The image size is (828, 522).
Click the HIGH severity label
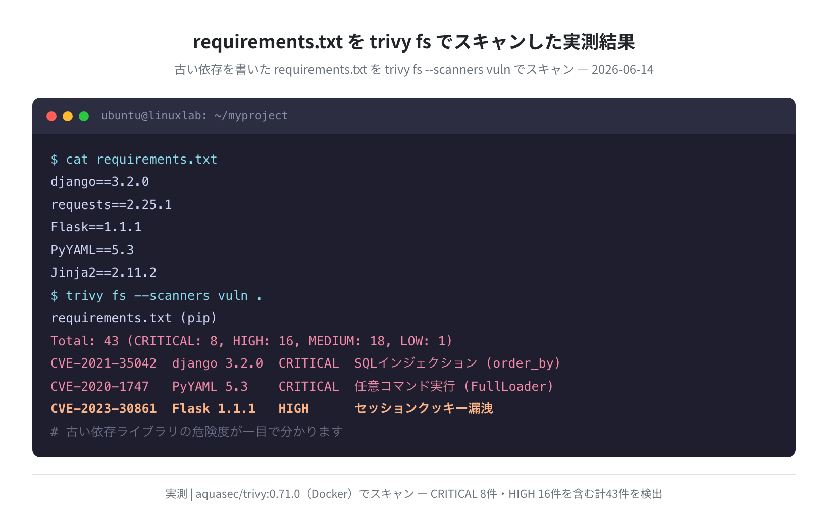(x=294, y=409)
